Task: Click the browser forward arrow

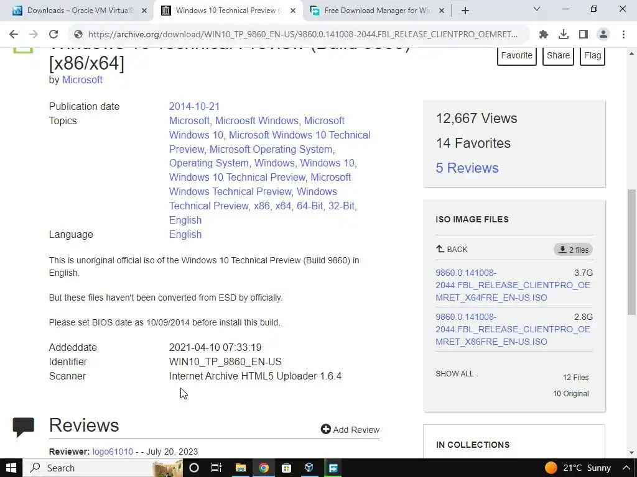Action: pos(34,35)
